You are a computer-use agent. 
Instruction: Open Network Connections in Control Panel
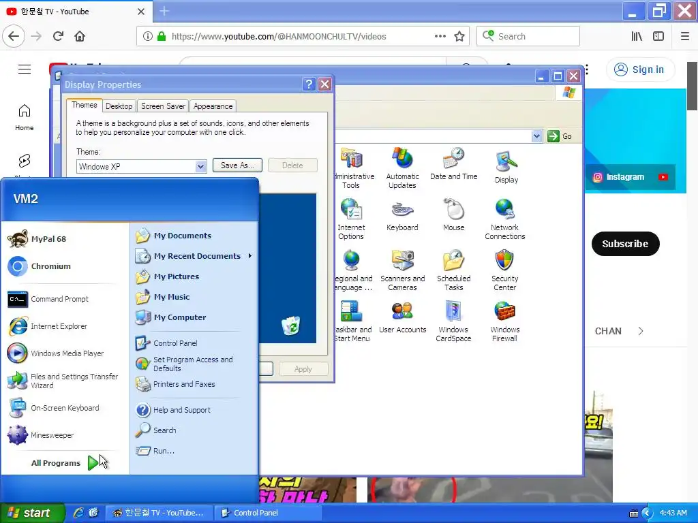(x=505, y=219)
